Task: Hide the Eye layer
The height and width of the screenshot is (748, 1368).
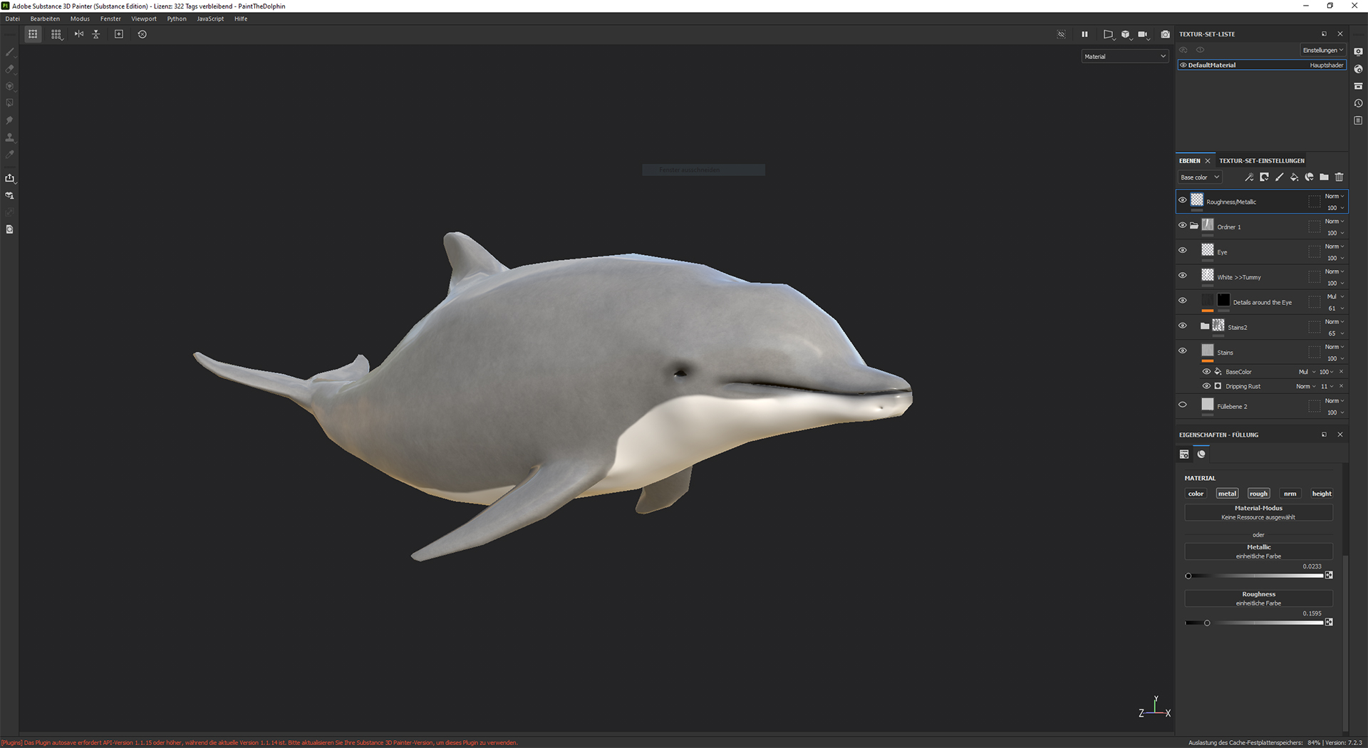Action: click(1183, 251)
